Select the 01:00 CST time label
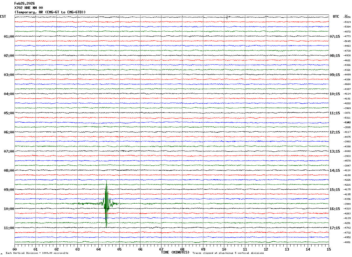 tap(9, 37)
